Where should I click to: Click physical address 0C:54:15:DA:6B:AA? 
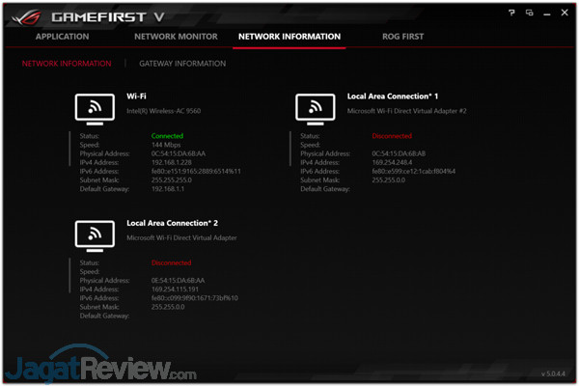click(179, 153)
